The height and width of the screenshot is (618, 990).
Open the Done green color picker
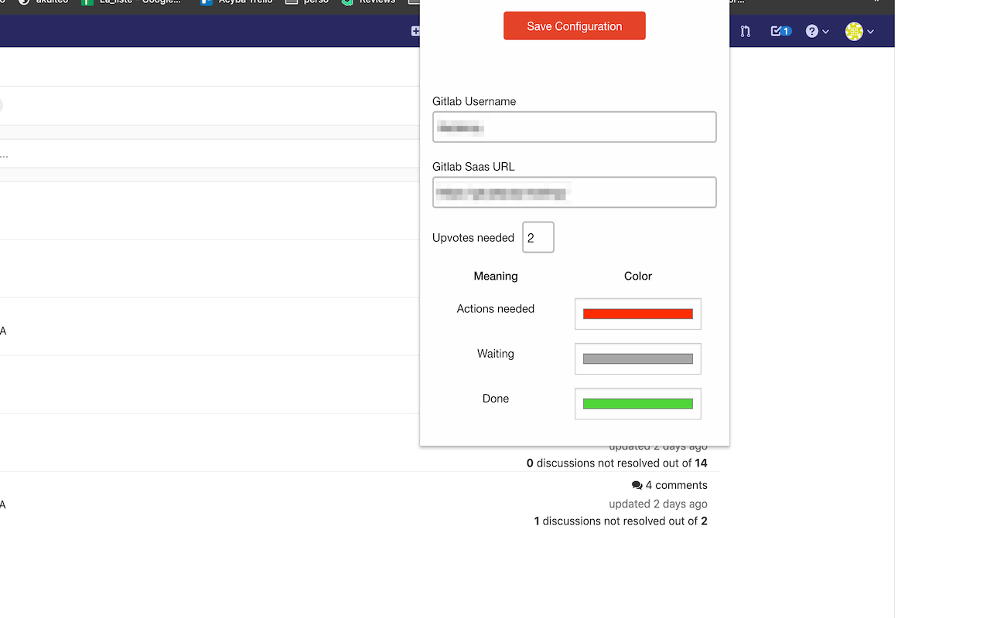pyautogui.click(x=638, y=403)
